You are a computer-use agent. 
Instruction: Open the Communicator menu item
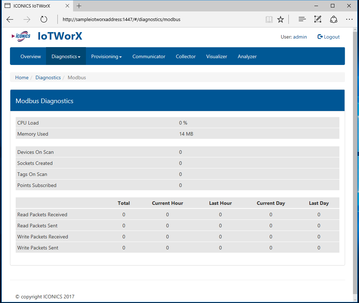click(x=149, y=56)
